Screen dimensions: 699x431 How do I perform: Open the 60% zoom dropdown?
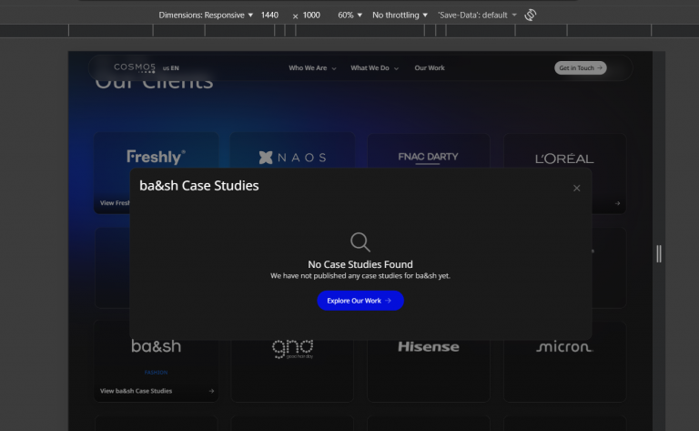(x=349, y=15)
